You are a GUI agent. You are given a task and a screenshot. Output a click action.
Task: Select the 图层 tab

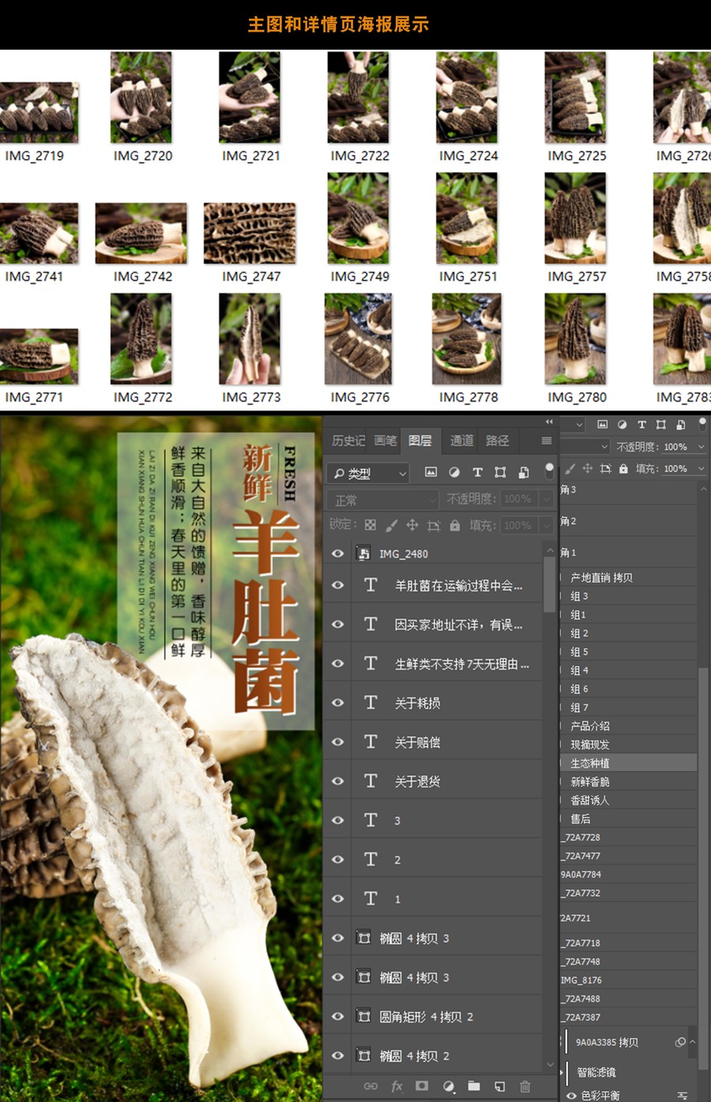420,440
